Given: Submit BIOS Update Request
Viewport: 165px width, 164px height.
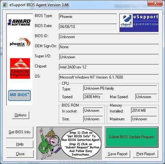Looking at the screenshot, I should coord(132,137).
